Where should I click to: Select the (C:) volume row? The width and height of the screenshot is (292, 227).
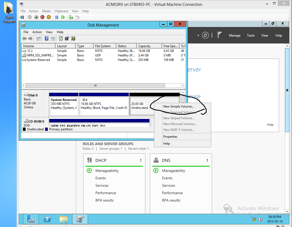coord(103,51)
